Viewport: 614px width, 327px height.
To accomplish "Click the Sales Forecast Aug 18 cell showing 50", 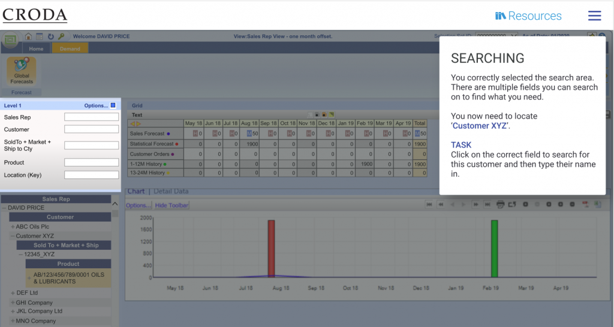I will (249, 134).
